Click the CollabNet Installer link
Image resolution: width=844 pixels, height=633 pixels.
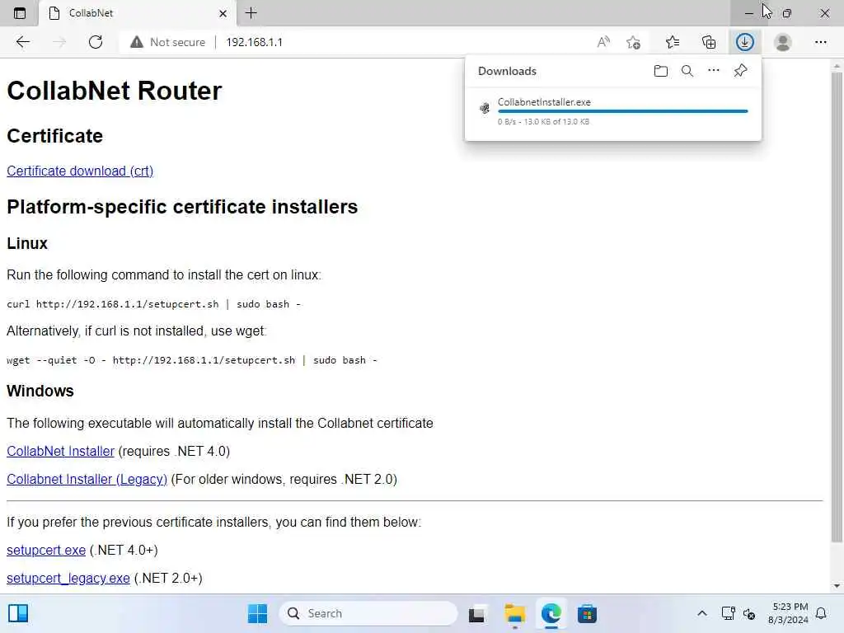click(61, 451)
